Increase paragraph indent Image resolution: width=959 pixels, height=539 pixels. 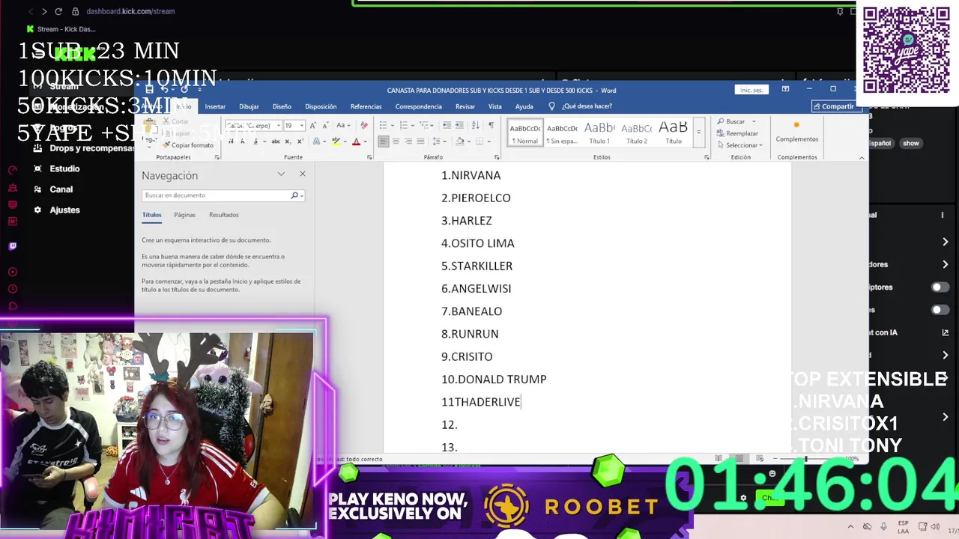[459, 126]
